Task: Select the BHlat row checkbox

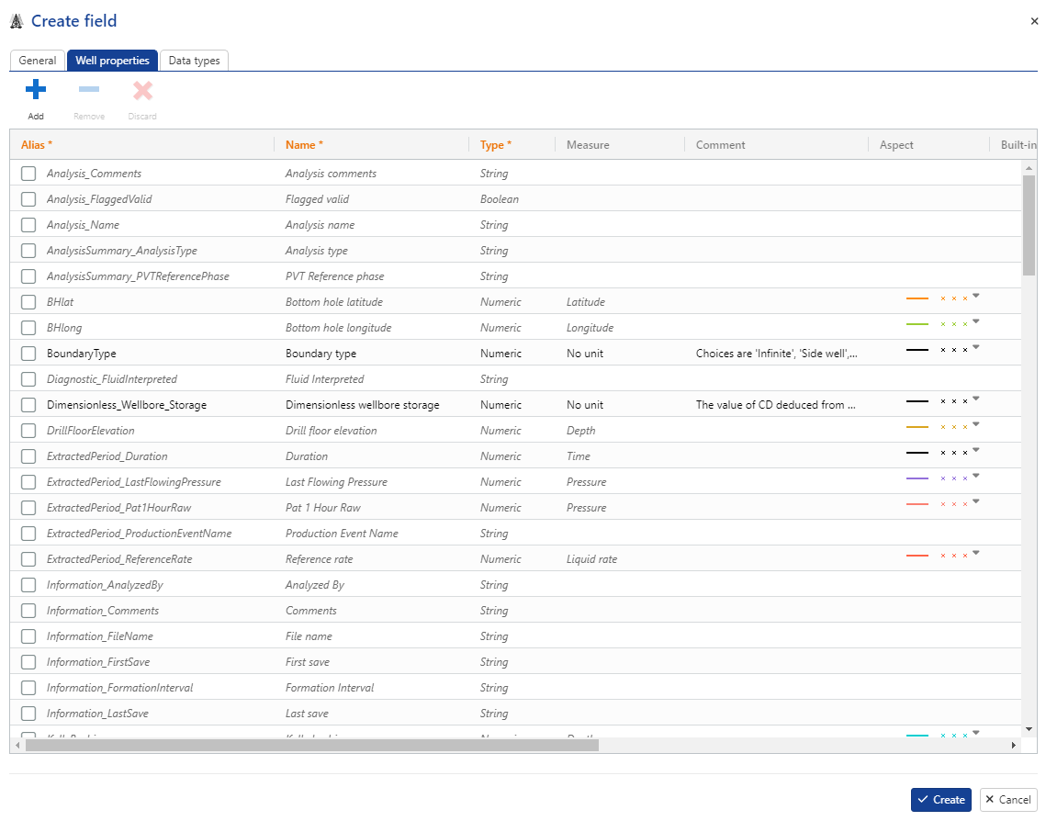Action: point(28,302)
